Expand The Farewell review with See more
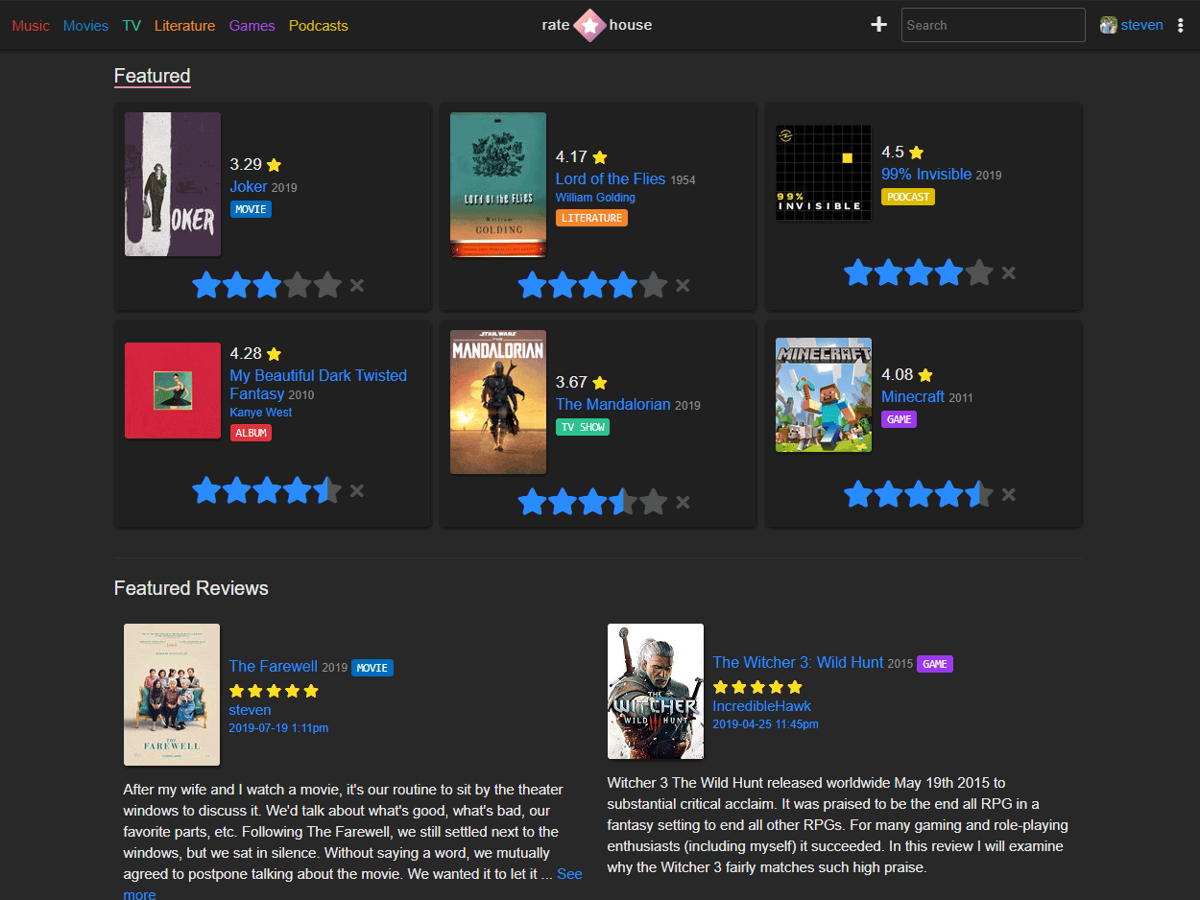 (x=569, y=874)
